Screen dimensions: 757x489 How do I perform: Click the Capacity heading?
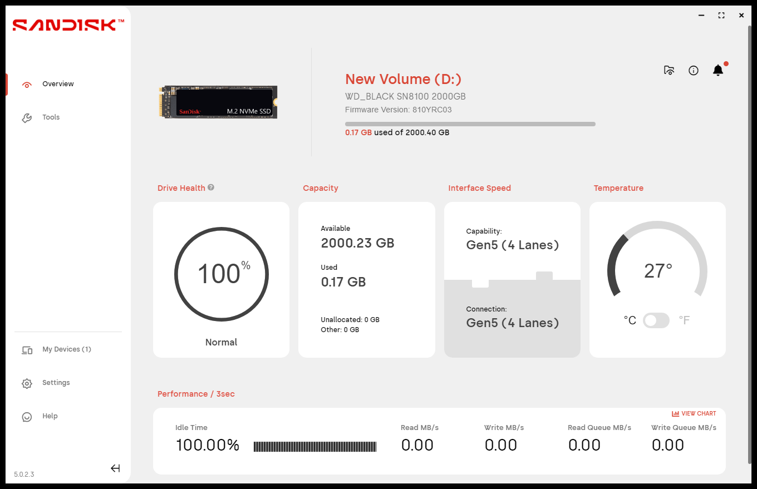(321, 188)
